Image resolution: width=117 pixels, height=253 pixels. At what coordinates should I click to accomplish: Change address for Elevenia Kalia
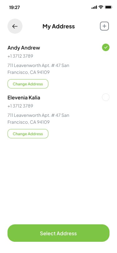[28, 134]
